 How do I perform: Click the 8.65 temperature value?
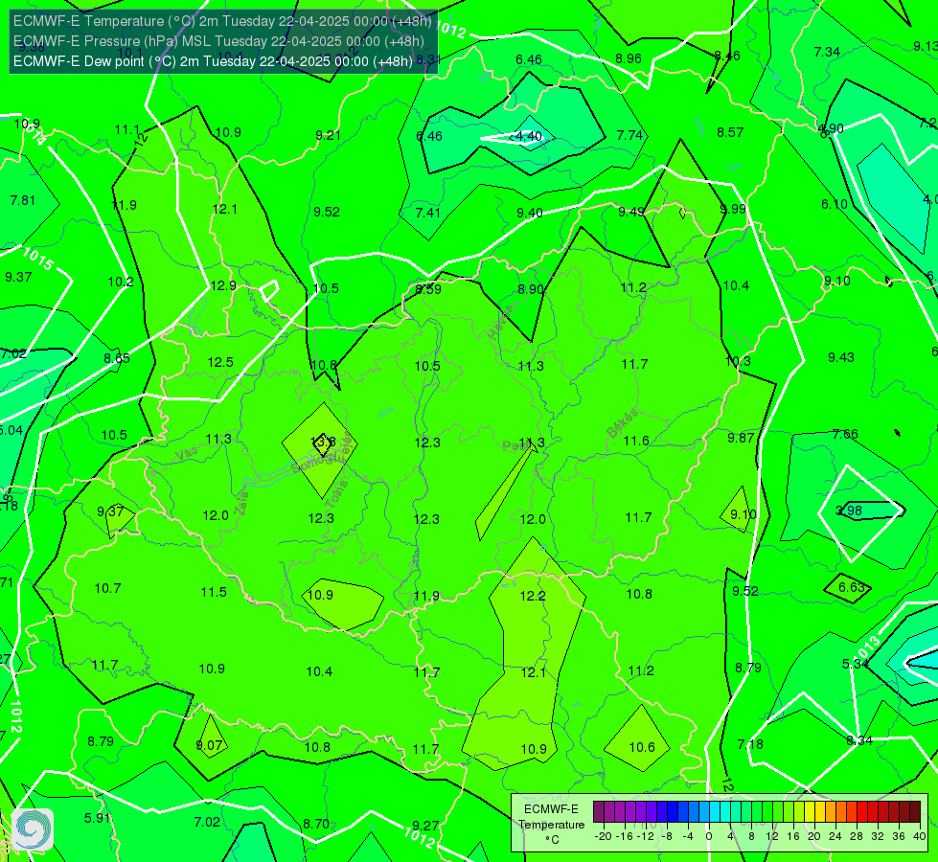(117, 358)
